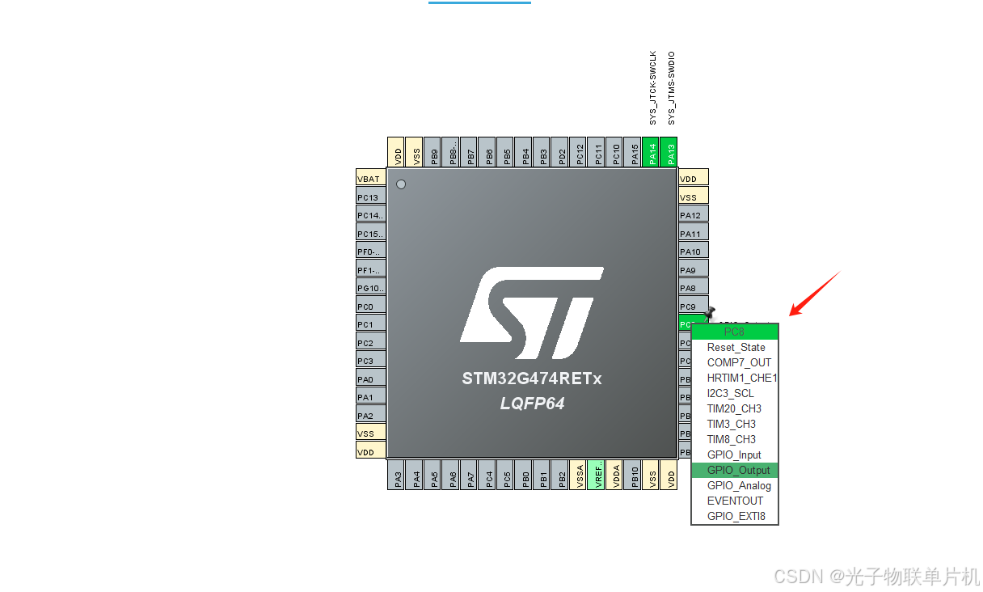
Task: Choose TIM8_CH3 pin function
Action: coord(734,439)
